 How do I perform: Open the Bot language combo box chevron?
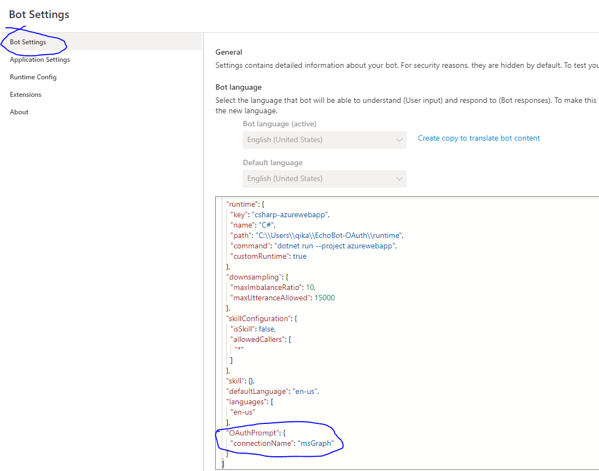point(399,140)
